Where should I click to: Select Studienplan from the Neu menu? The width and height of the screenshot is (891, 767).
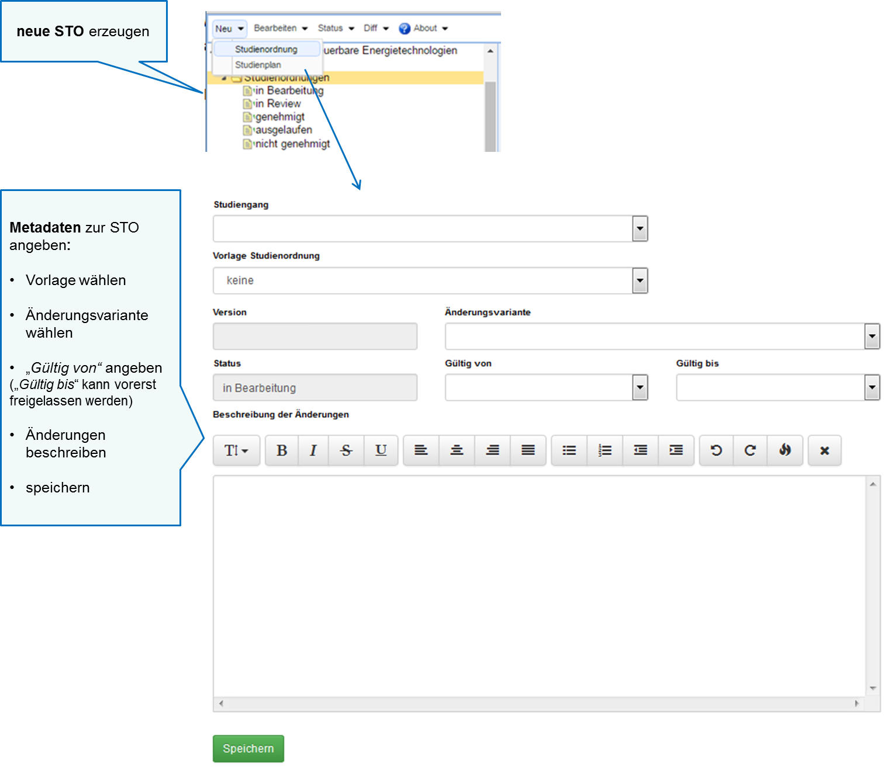click(x=258, y=65)
